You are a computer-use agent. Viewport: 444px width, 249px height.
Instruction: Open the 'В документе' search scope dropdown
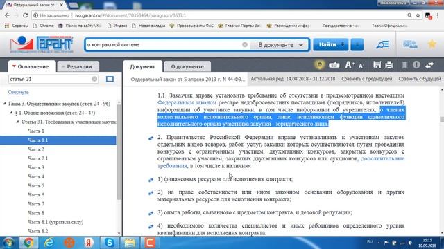pos(280,45)
